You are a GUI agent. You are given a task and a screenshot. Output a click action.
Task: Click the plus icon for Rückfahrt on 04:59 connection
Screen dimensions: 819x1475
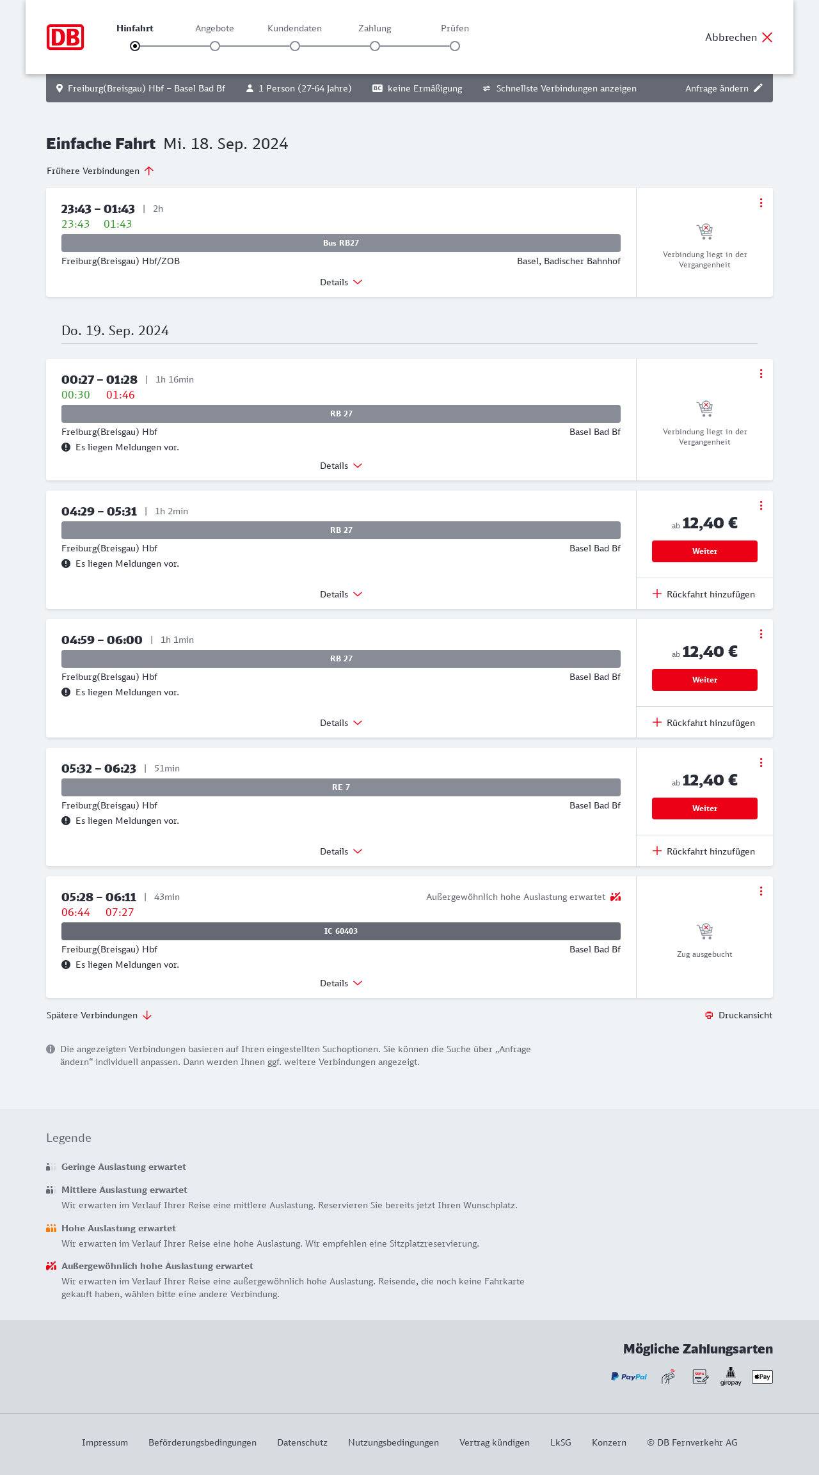point(657,723)
